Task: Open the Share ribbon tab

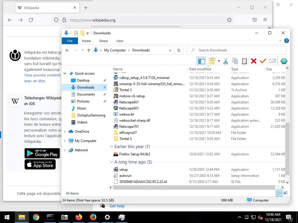Action: (x=103, y=41)
